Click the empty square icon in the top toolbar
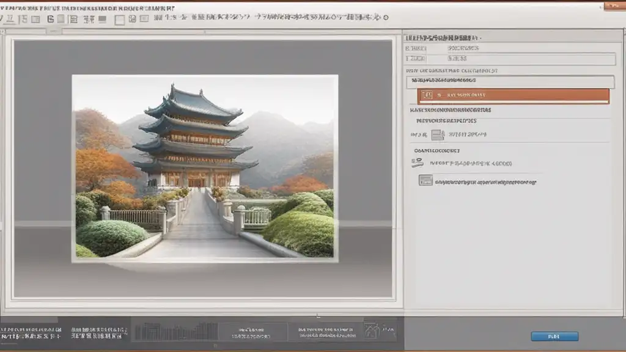This screenshot has height=352, width=626. click(120, 20)
